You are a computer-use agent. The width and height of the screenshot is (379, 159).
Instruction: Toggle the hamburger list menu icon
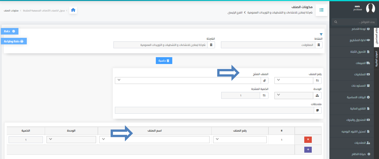click(321, 10)
